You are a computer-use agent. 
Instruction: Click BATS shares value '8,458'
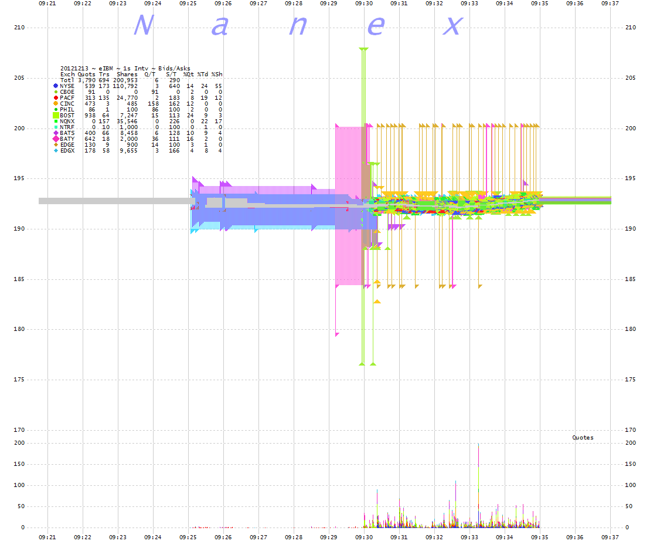(x=128, y=133)
